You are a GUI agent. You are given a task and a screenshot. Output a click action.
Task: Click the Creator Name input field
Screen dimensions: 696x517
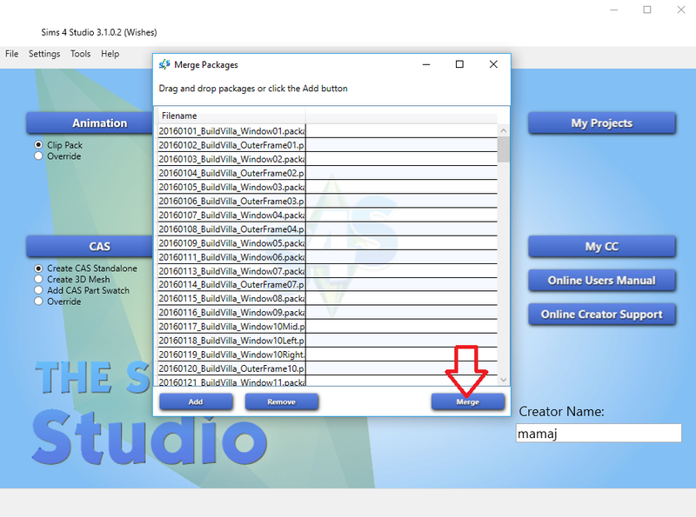pyautogui.click(x=599, y=434)
